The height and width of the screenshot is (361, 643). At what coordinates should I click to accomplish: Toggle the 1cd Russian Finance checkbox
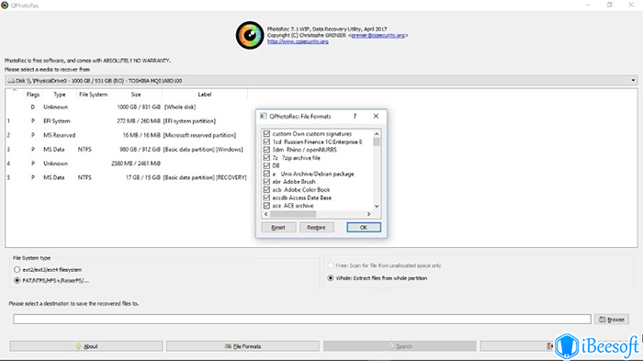[x=266, y=142]
